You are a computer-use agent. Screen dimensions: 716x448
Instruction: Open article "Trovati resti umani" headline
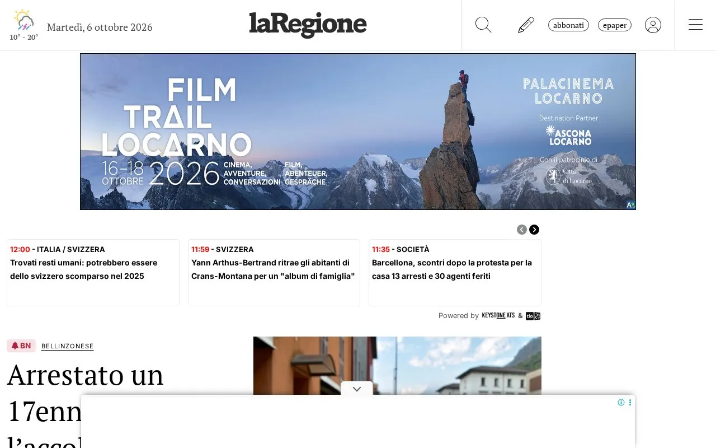(84, 269)
